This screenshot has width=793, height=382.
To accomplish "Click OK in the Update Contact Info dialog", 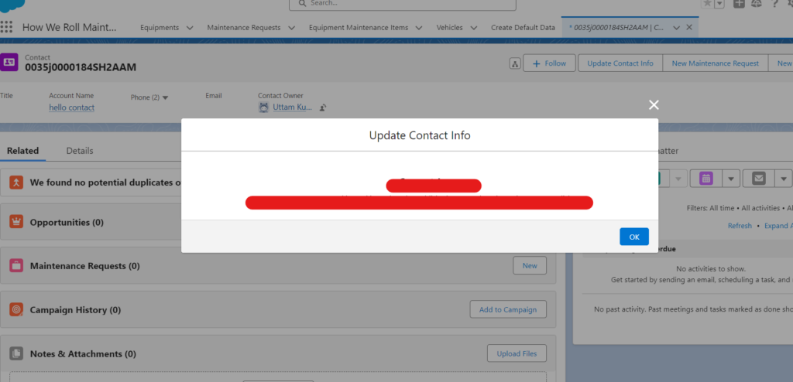I will [633, 237].
